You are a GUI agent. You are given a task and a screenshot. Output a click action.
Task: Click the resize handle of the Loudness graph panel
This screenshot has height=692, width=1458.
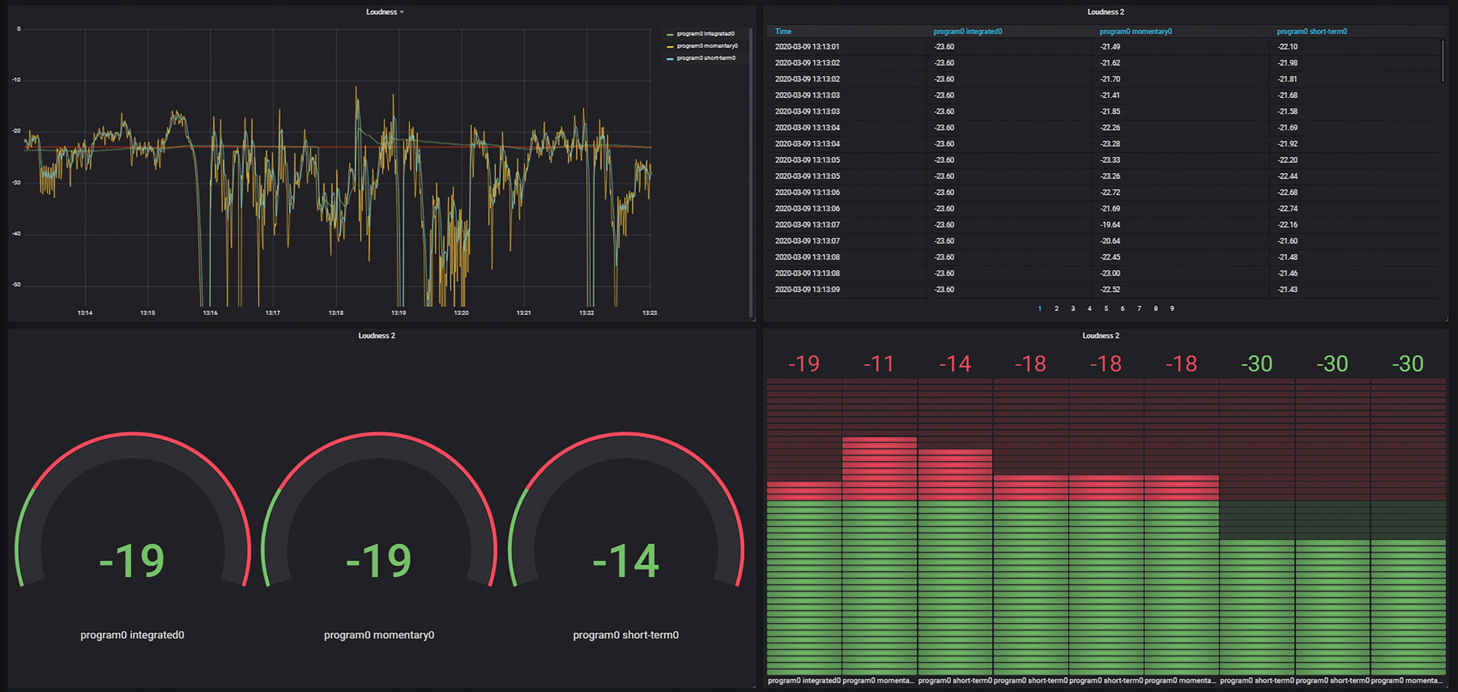[754, 320]
